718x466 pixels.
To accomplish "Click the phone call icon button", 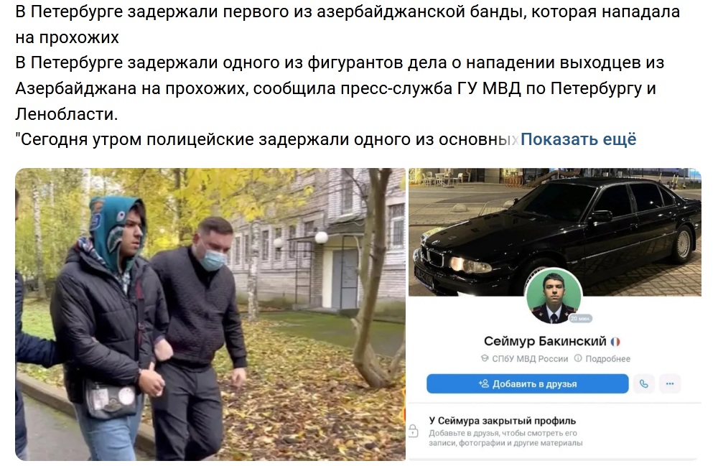I will [x=644, y=384].
